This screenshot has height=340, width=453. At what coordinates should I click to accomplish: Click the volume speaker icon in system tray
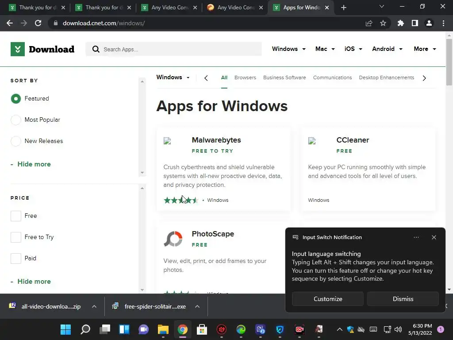point(398,329)
